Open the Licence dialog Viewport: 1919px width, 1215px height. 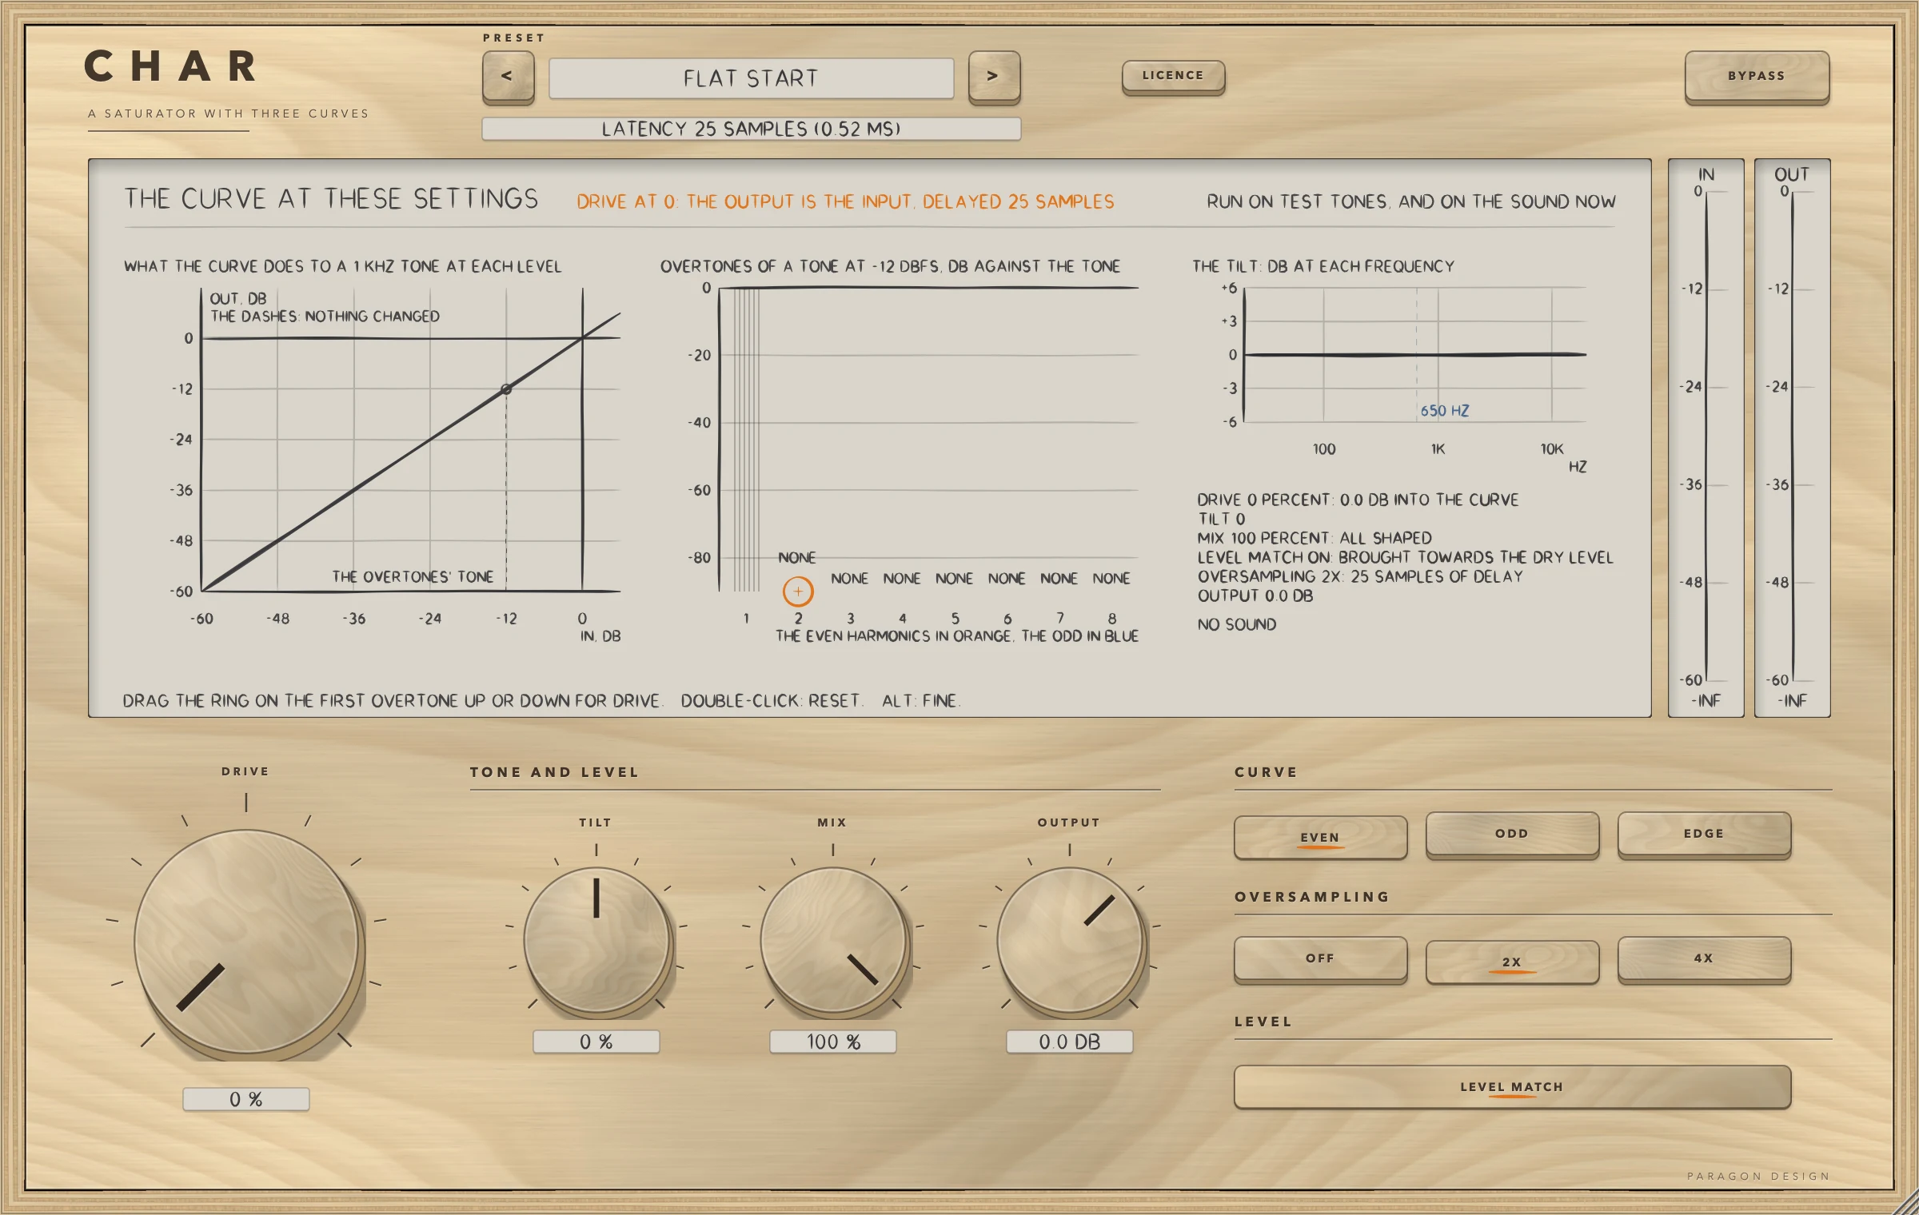coord(1173,77)
